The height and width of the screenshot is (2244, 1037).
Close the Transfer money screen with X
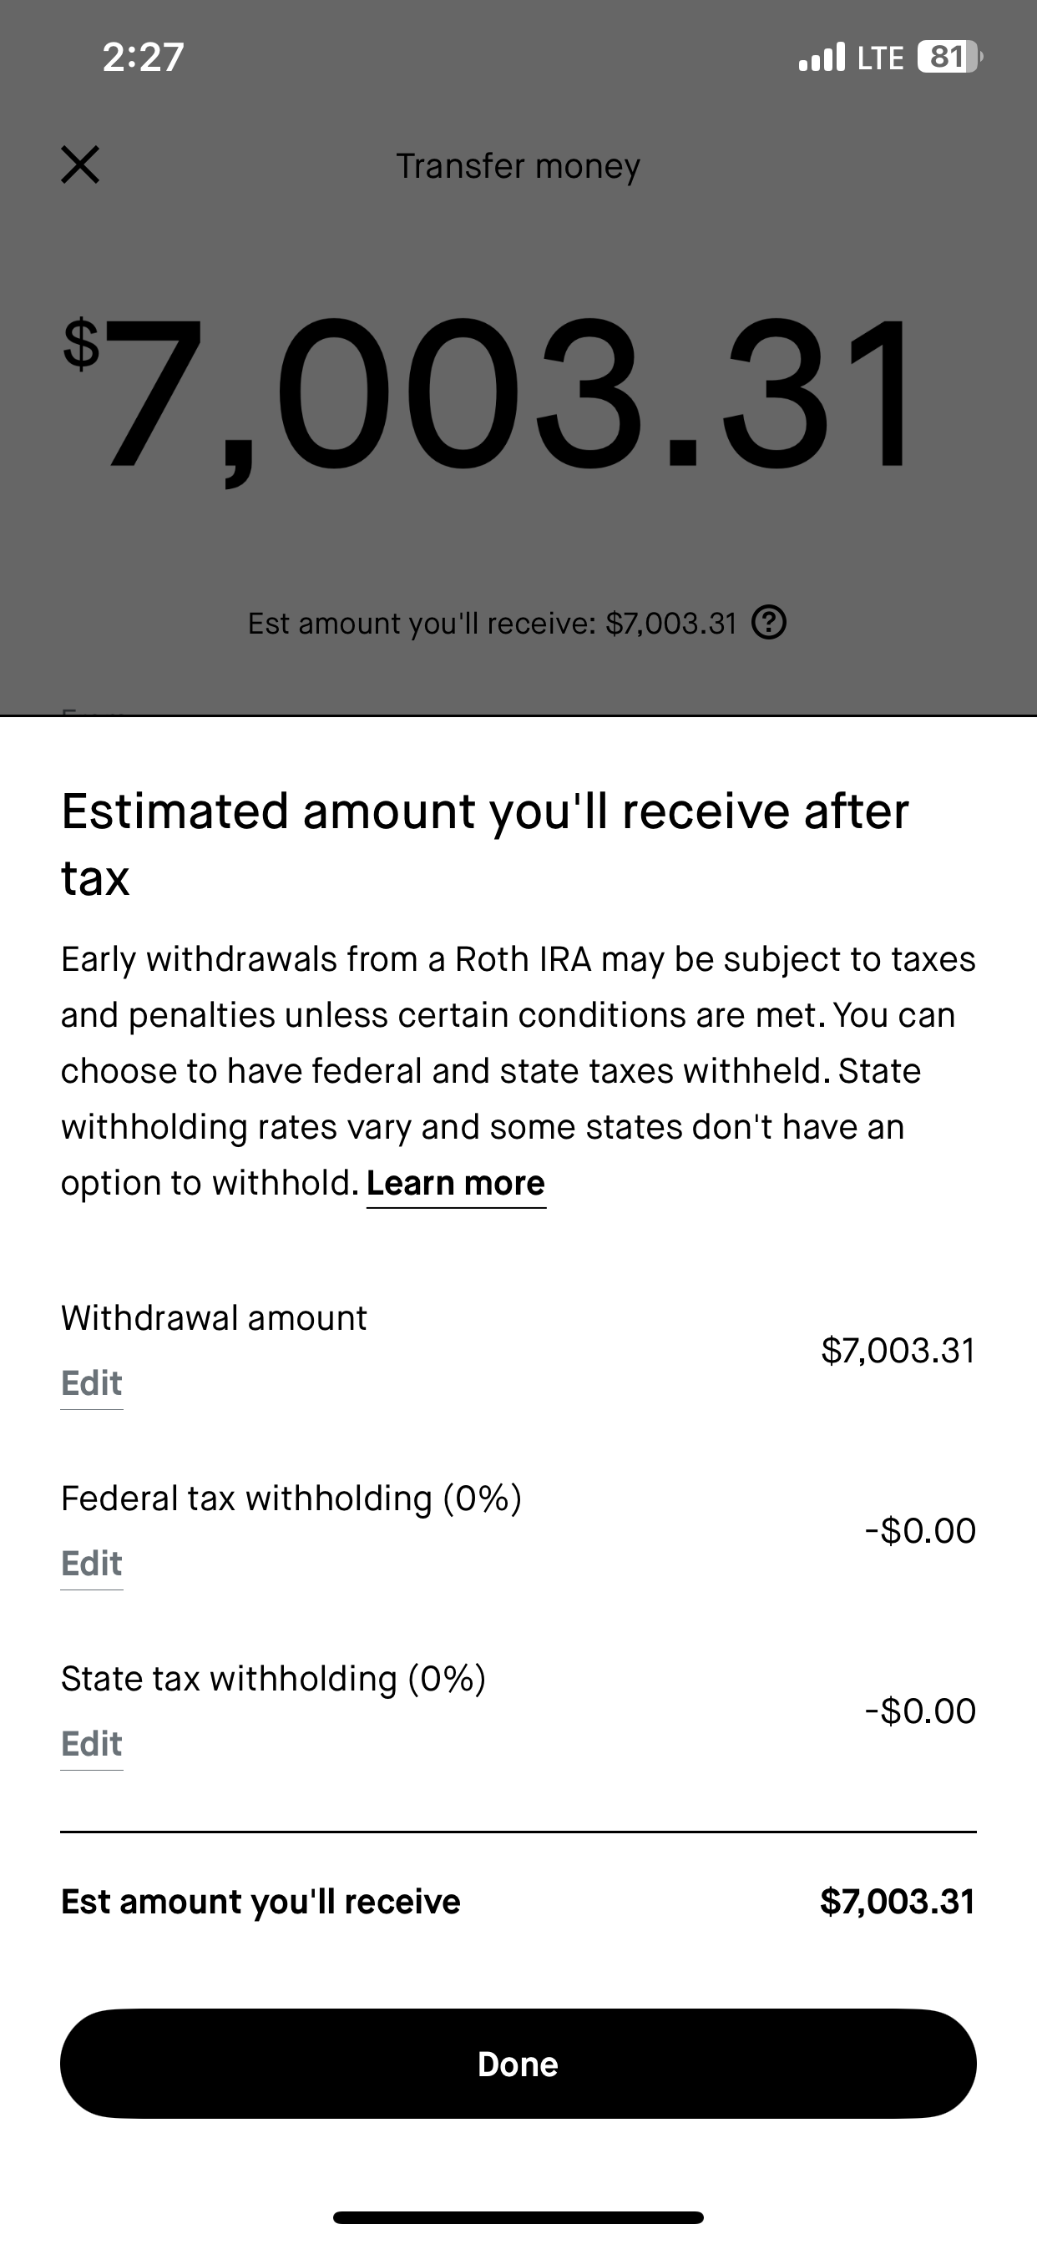tap(80, 164)
